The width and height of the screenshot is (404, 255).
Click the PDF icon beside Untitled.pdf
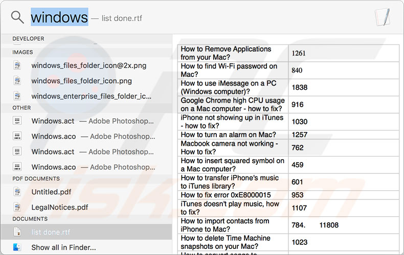17,192
